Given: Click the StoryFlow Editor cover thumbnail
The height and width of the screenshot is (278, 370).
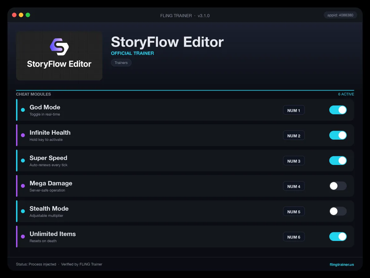Looking at the screenshot, I should coord(59,56).
